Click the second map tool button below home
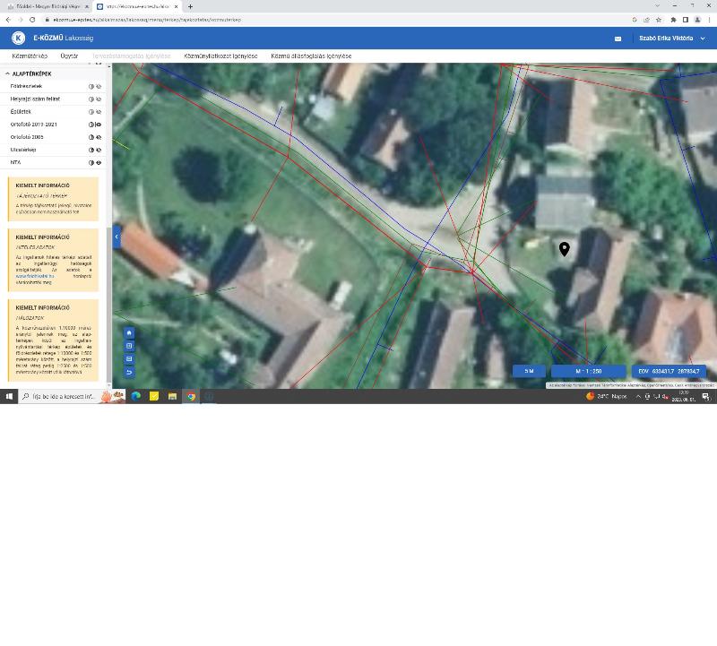This screenshot has height=646, width=717. pyautogui.click(x=129, y=346)
